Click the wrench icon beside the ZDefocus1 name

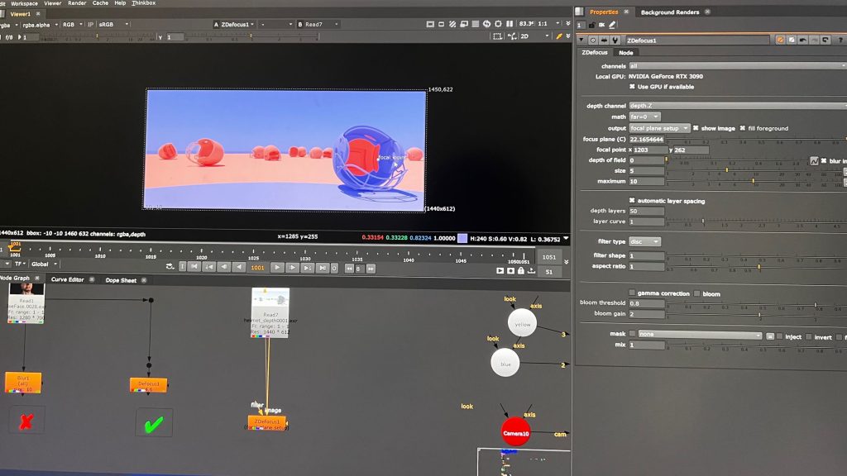point(615,40)
